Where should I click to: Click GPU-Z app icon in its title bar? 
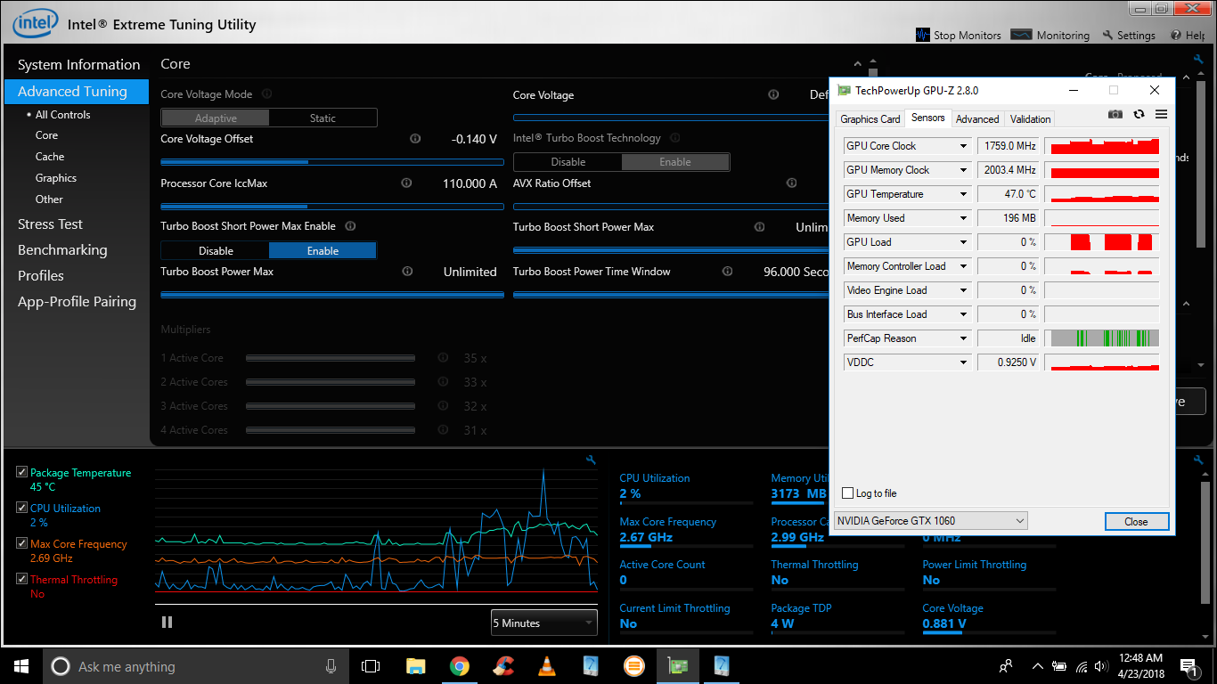(844, 90)
